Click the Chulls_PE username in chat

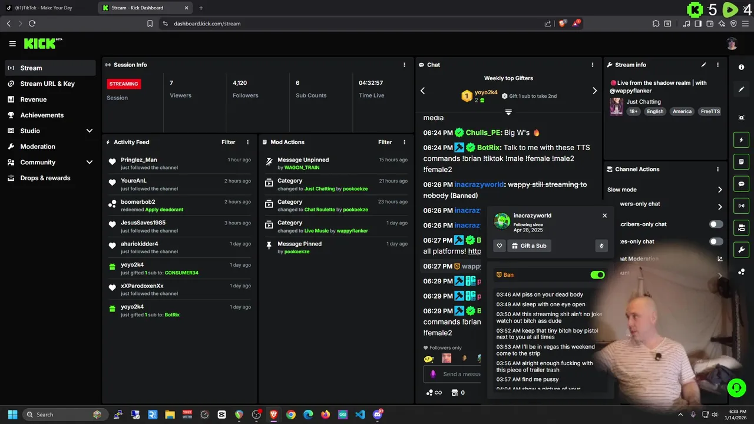(x=483, y=132)
